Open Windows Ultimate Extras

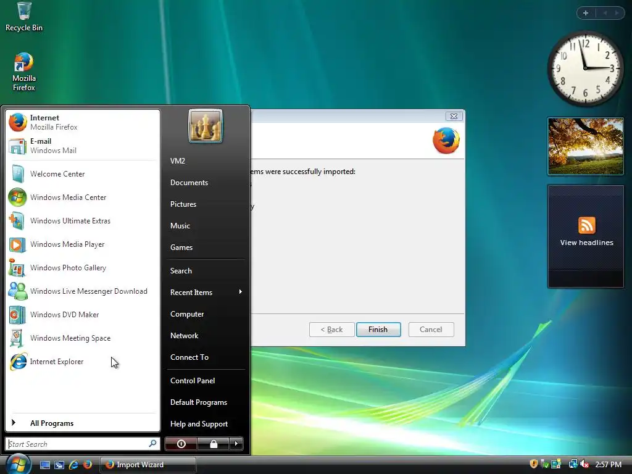[x=83, y=220]
